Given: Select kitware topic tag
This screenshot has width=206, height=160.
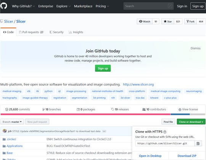Looking at the screenshot, I should point(154,98).
